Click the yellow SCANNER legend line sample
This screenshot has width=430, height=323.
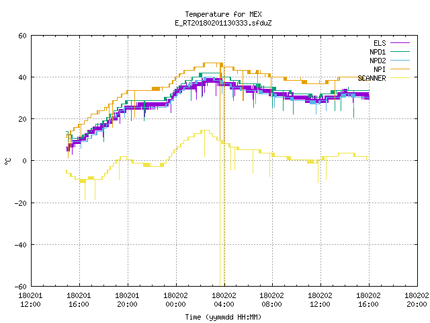pyautogui.click(x=400, y=78)
